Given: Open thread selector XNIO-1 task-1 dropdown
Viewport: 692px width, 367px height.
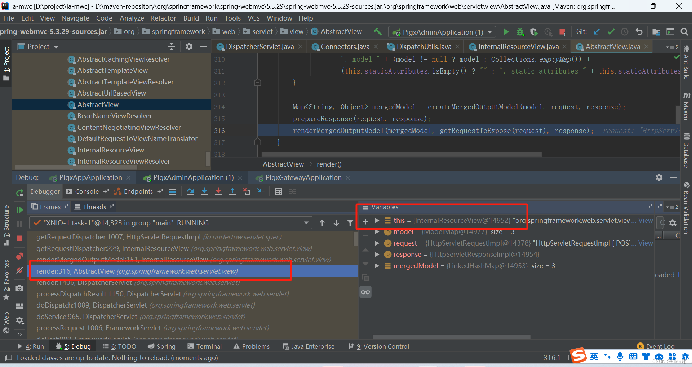Looking at the screenshot, I should pyautogui.click(x=170, y=223).
